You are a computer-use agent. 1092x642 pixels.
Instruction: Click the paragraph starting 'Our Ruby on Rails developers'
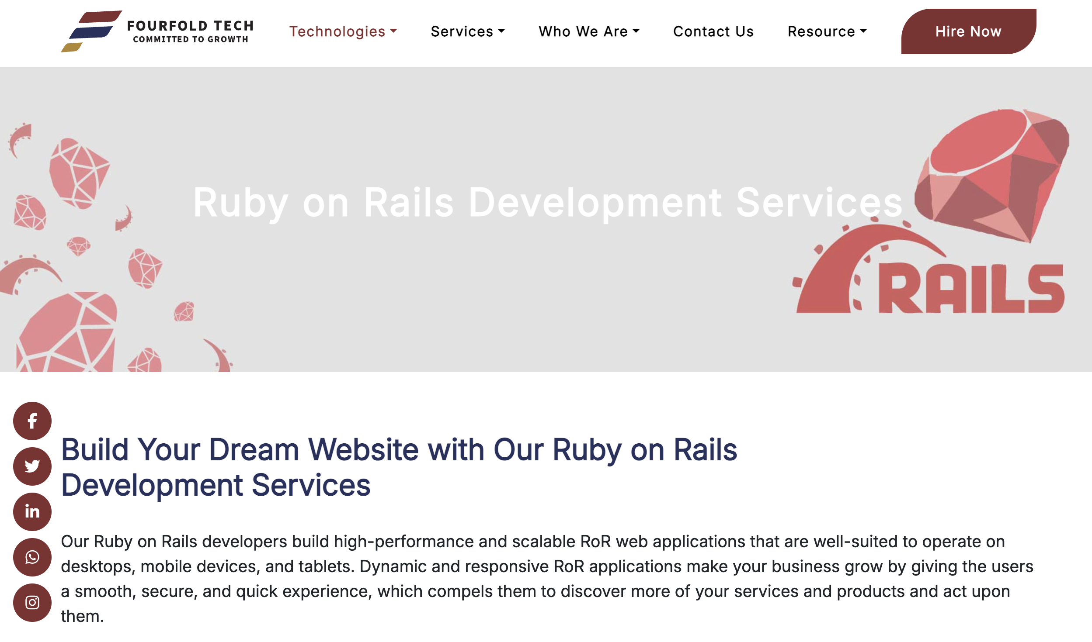(547, 579)
